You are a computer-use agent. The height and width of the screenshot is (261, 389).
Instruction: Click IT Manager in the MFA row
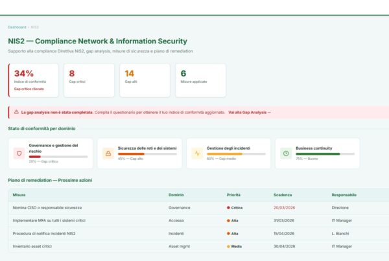pos(342,221)
